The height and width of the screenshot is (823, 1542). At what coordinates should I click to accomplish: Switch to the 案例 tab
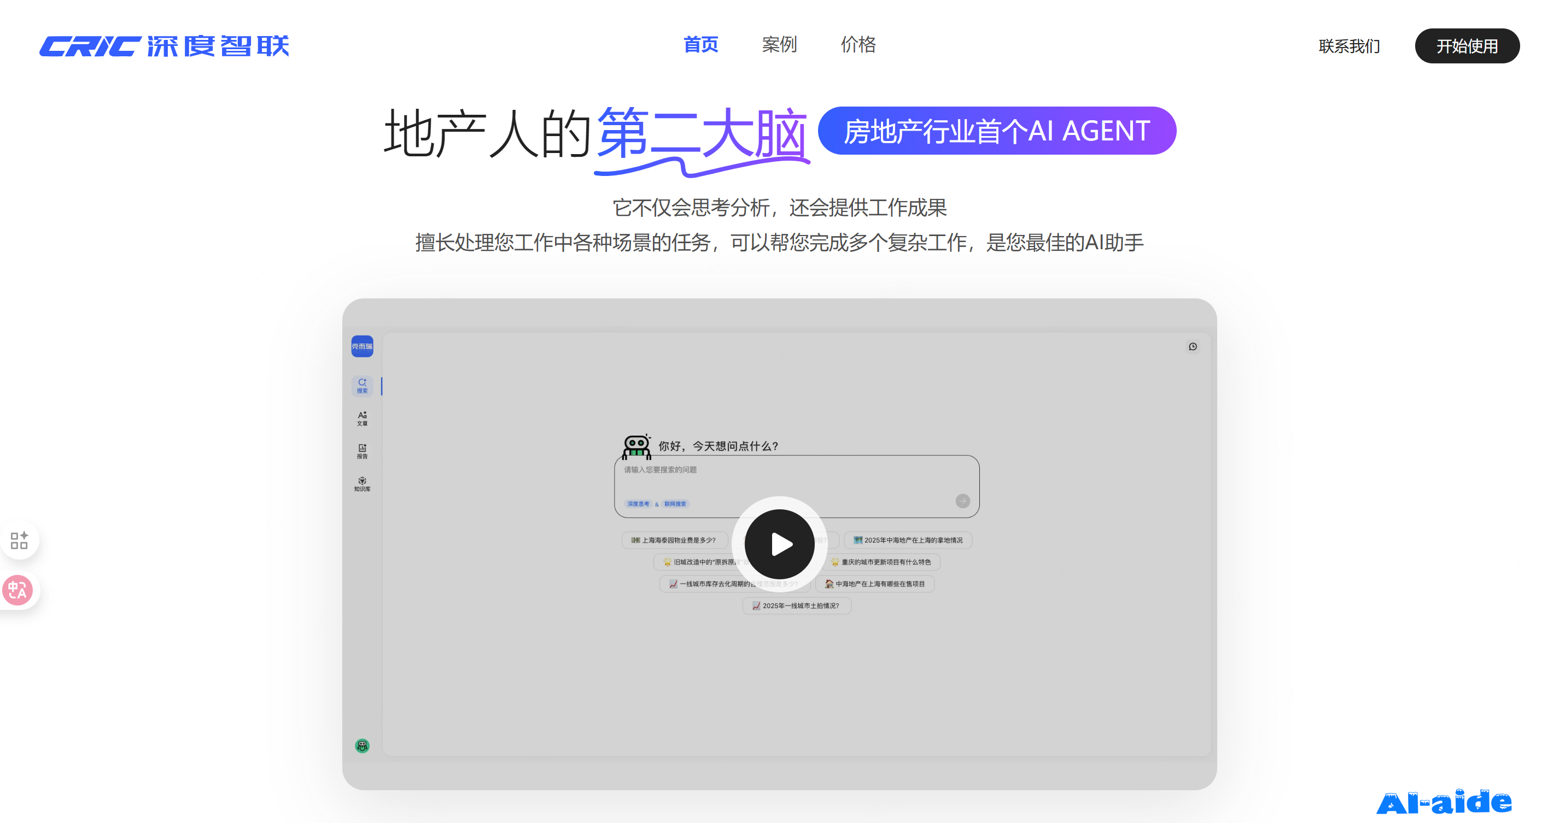pos(779,45)
